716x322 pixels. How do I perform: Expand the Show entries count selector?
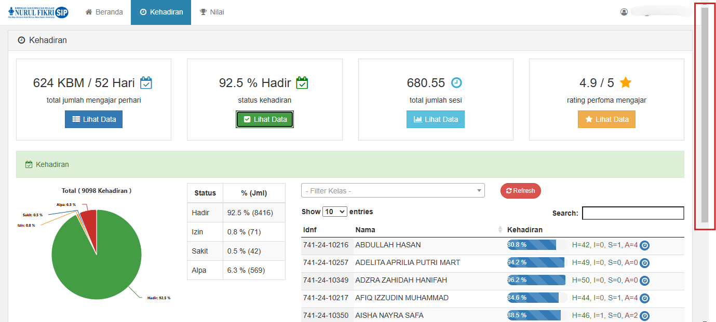pyautogui.click(x=334, y=212)
